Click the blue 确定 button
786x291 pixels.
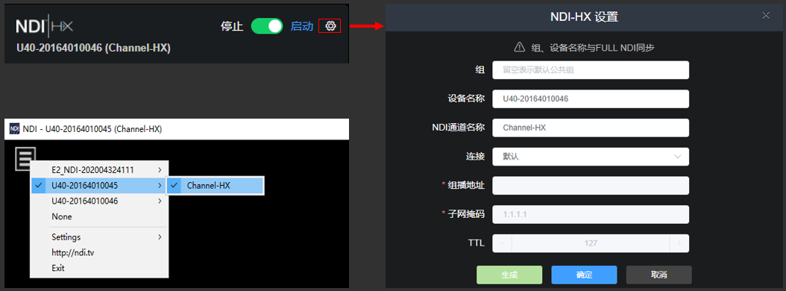[584, 275]
